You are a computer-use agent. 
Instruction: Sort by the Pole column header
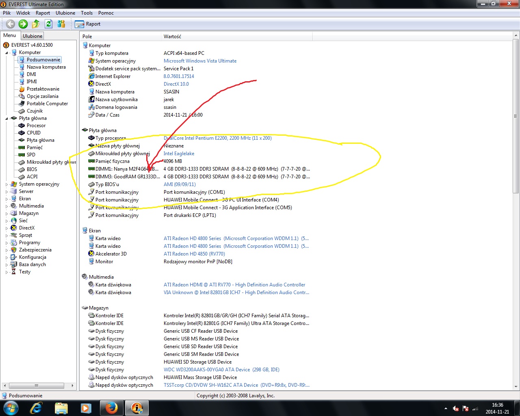121,37
